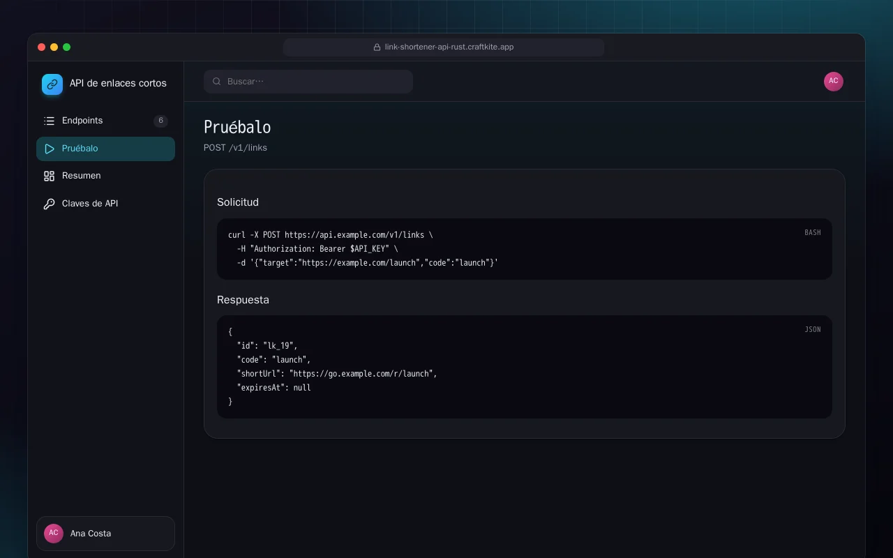Image resolution: width=893 pixels, height=558 pixels.
Task: Click the lock icon in the address bar
Action: tap(378, 47)
